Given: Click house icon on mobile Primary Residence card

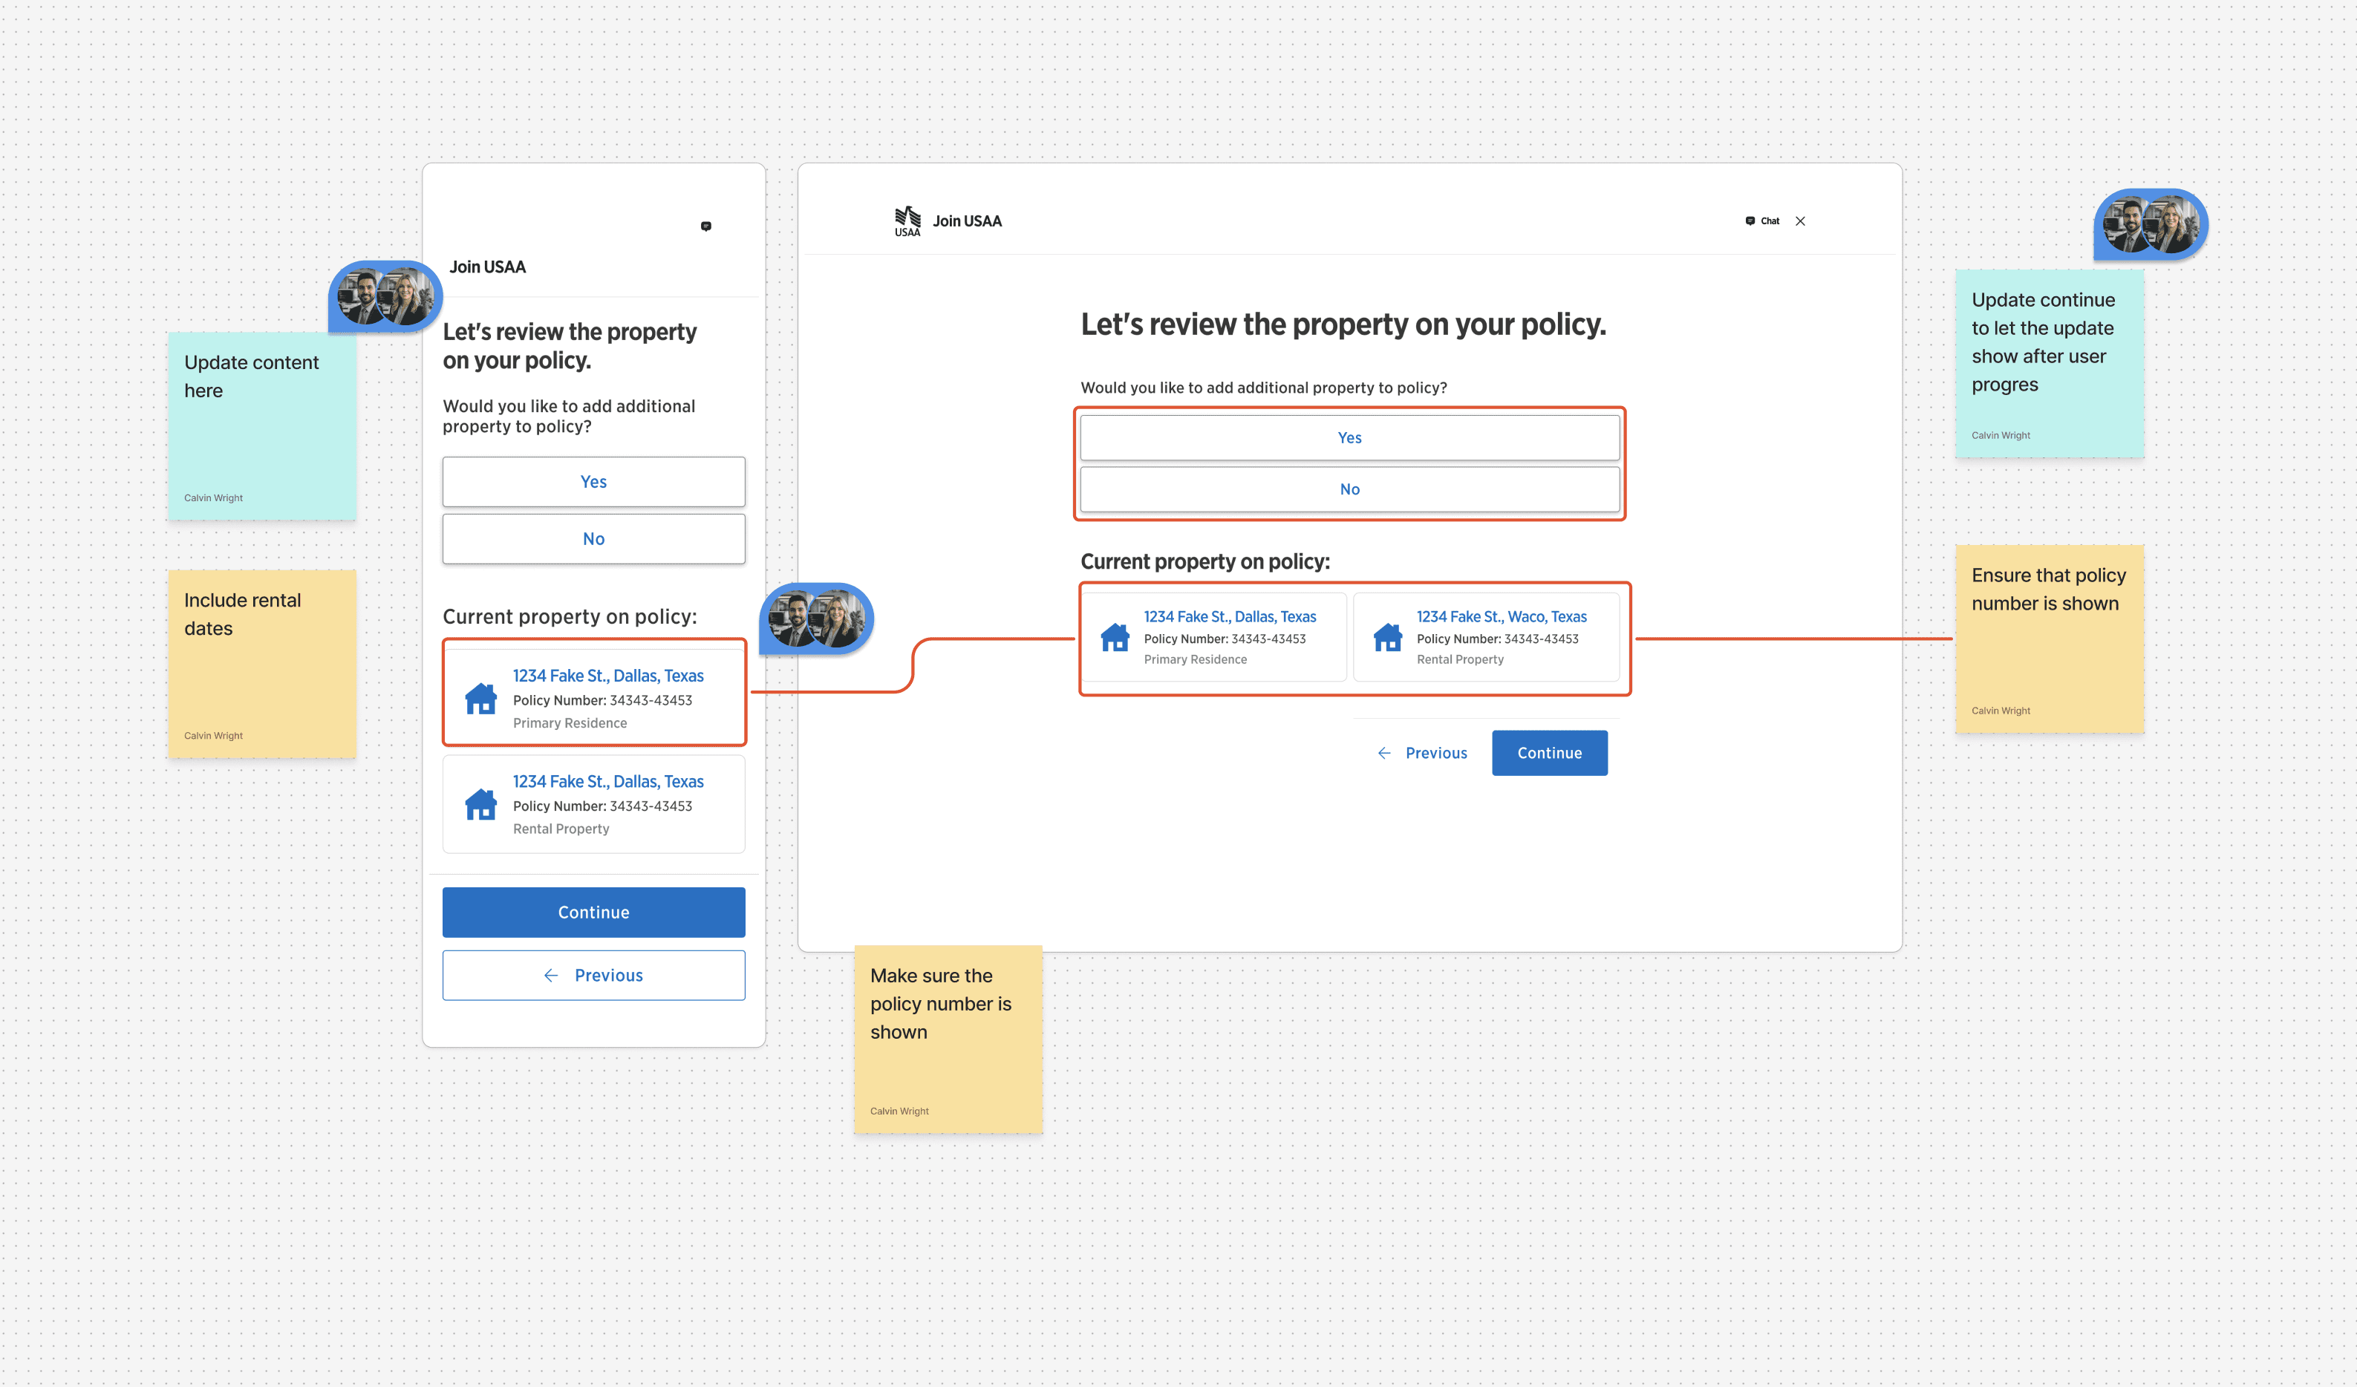Looking at the screenshot, I should [x=480, y=699].
